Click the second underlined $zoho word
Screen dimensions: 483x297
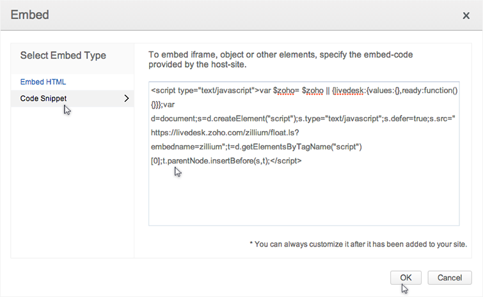tap(315, 91)
